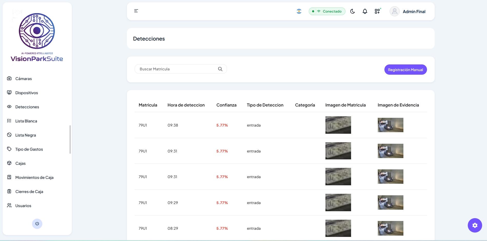Click the Buscar Matricula search field
The width and height of the screenshot is (487, 241).
177,69
